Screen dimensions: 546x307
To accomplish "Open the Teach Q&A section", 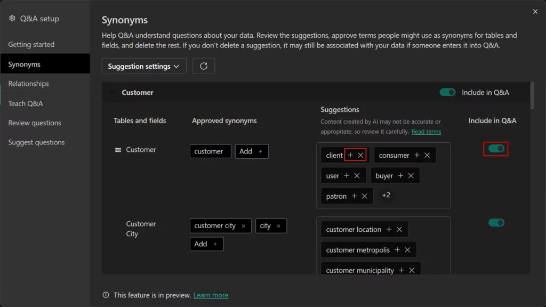I will pyautogui.click(x=26, y=103).
